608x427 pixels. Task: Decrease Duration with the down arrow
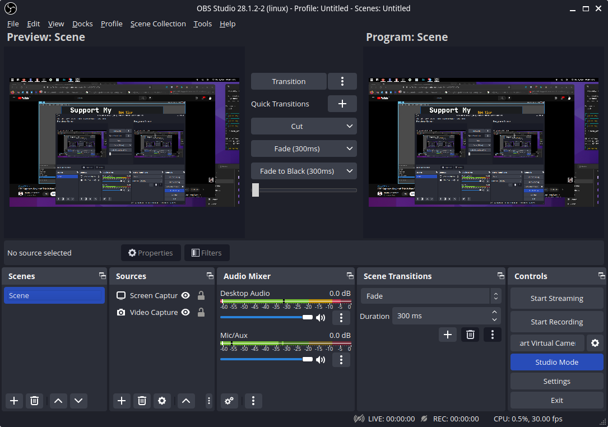tap(494, 319)
